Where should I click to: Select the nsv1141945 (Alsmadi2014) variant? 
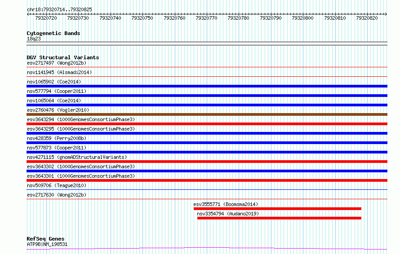click(59, 72)
